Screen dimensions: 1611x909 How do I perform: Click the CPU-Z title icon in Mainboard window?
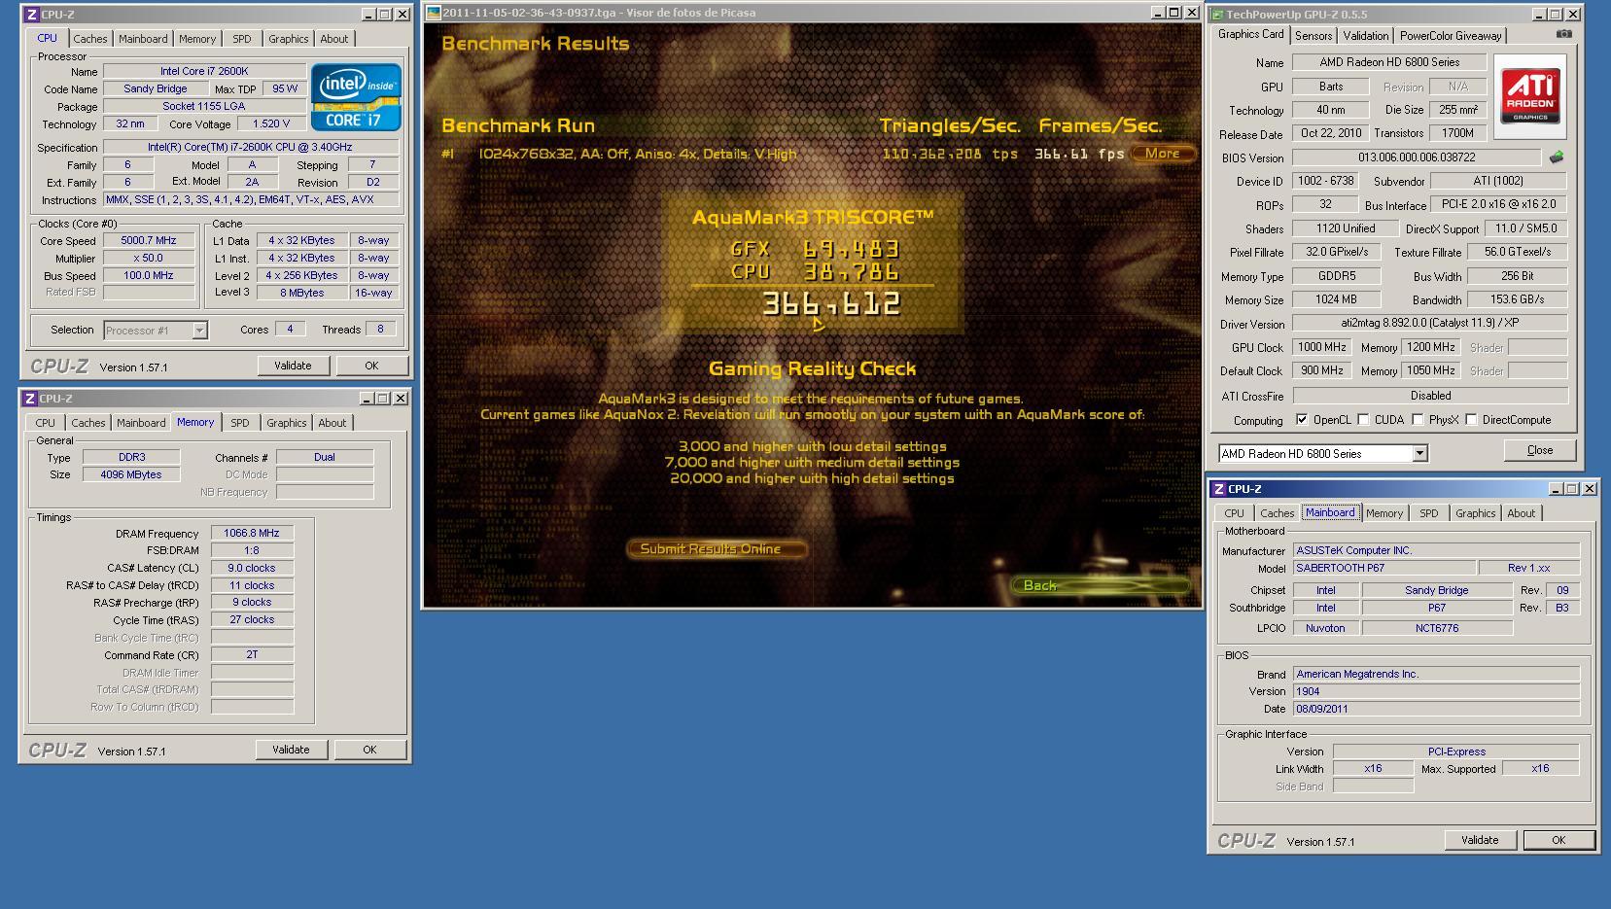point(1218,489)
